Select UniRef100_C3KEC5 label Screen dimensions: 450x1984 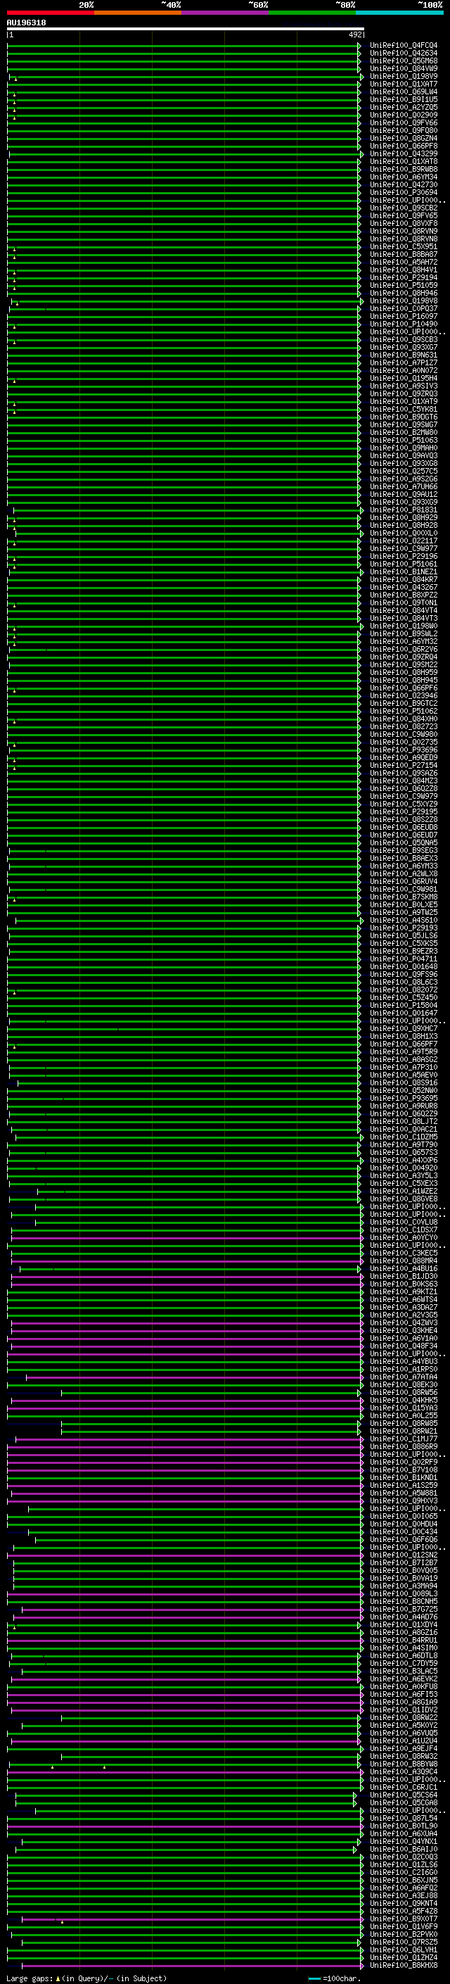403,1253
